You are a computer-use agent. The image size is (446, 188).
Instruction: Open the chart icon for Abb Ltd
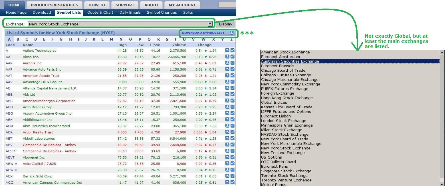(x=232, y=95)
